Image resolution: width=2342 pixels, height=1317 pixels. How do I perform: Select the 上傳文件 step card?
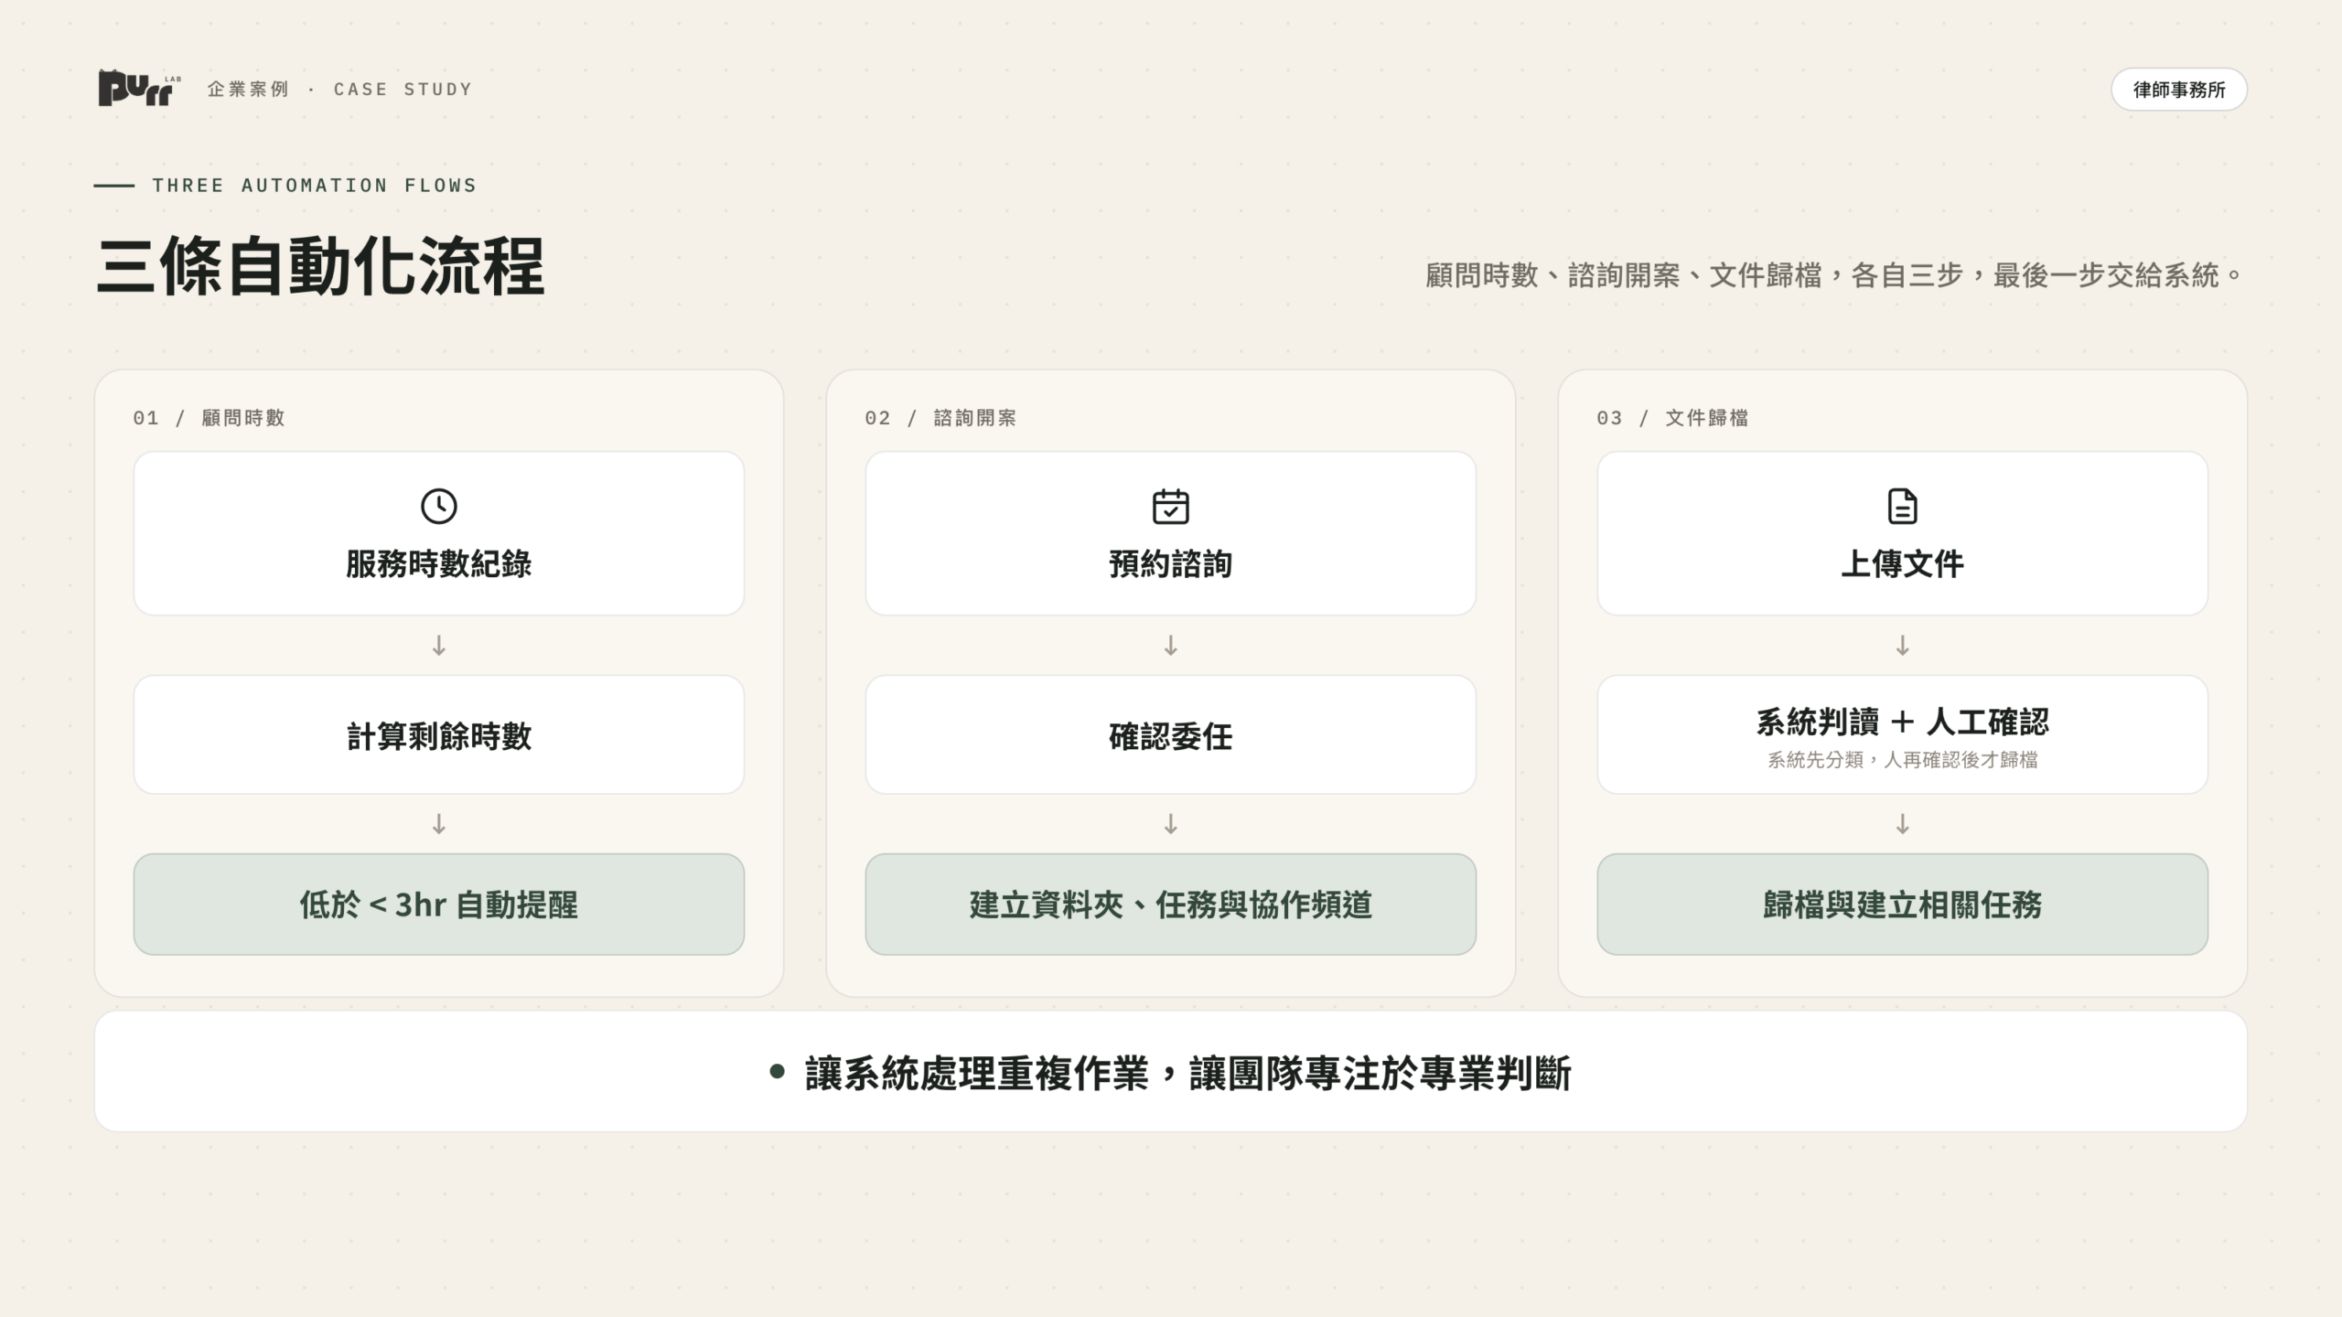1903,533
